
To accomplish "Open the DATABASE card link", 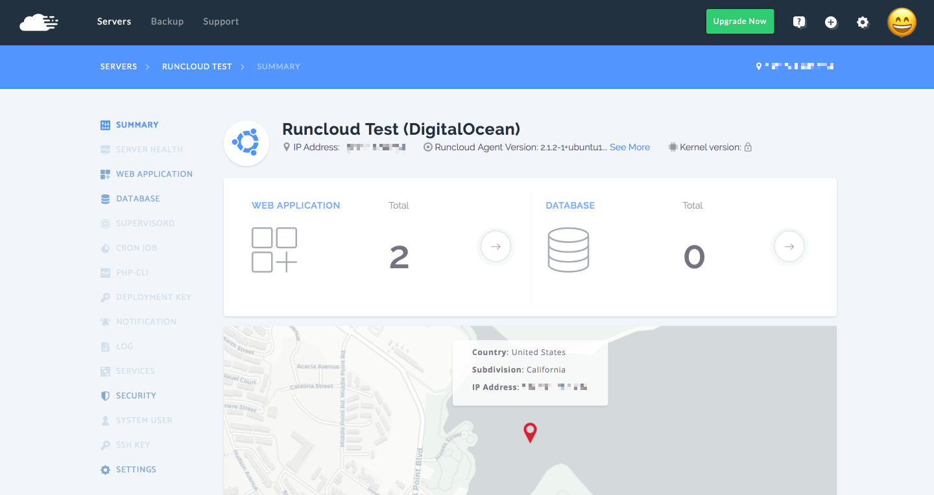I will click(570, 205).
